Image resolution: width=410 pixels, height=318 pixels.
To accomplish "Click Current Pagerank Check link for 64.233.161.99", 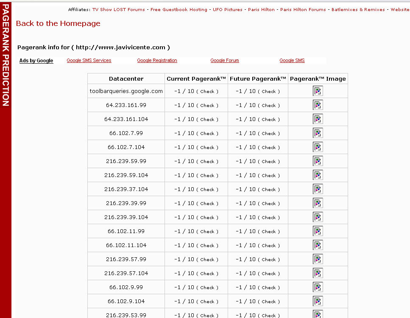I will pyautogui.click(x=207, y=105).
